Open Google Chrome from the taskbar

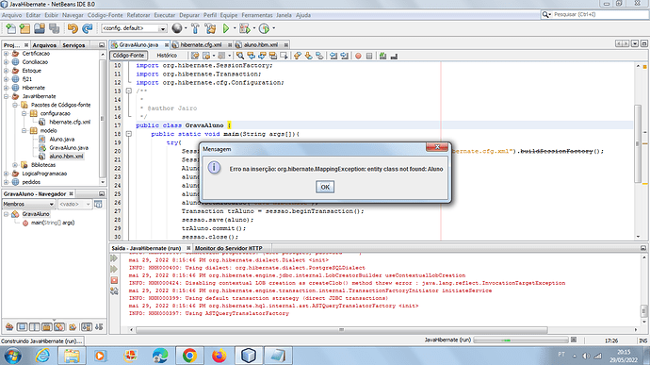(189, 356)
